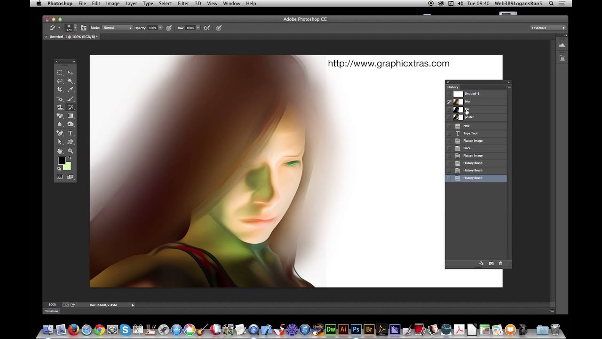Select the Red Eye healing tool
The height and width of the screenshot is (339, 602).
tap(60, 99)
